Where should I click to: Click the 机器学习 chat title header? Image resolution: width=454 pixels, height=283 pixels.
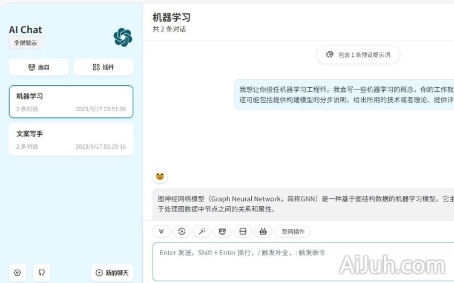tap(171, 18)
